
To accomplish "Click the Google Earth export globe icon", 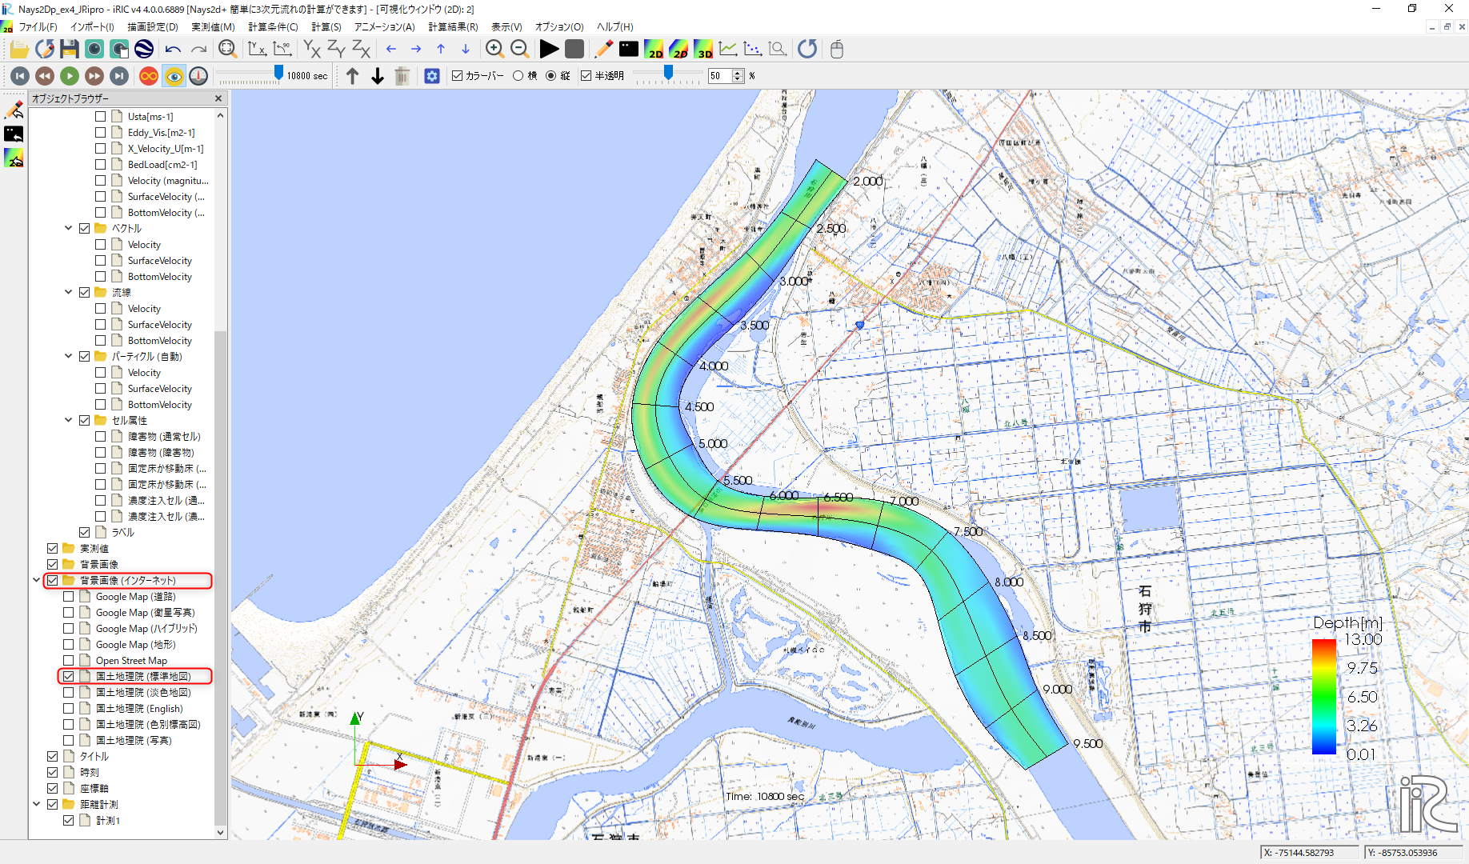I will coord(144,50).
